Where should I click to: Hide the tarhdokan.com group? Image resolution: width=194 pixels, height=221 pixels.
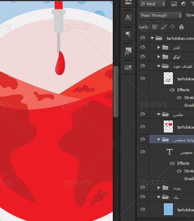143,38
